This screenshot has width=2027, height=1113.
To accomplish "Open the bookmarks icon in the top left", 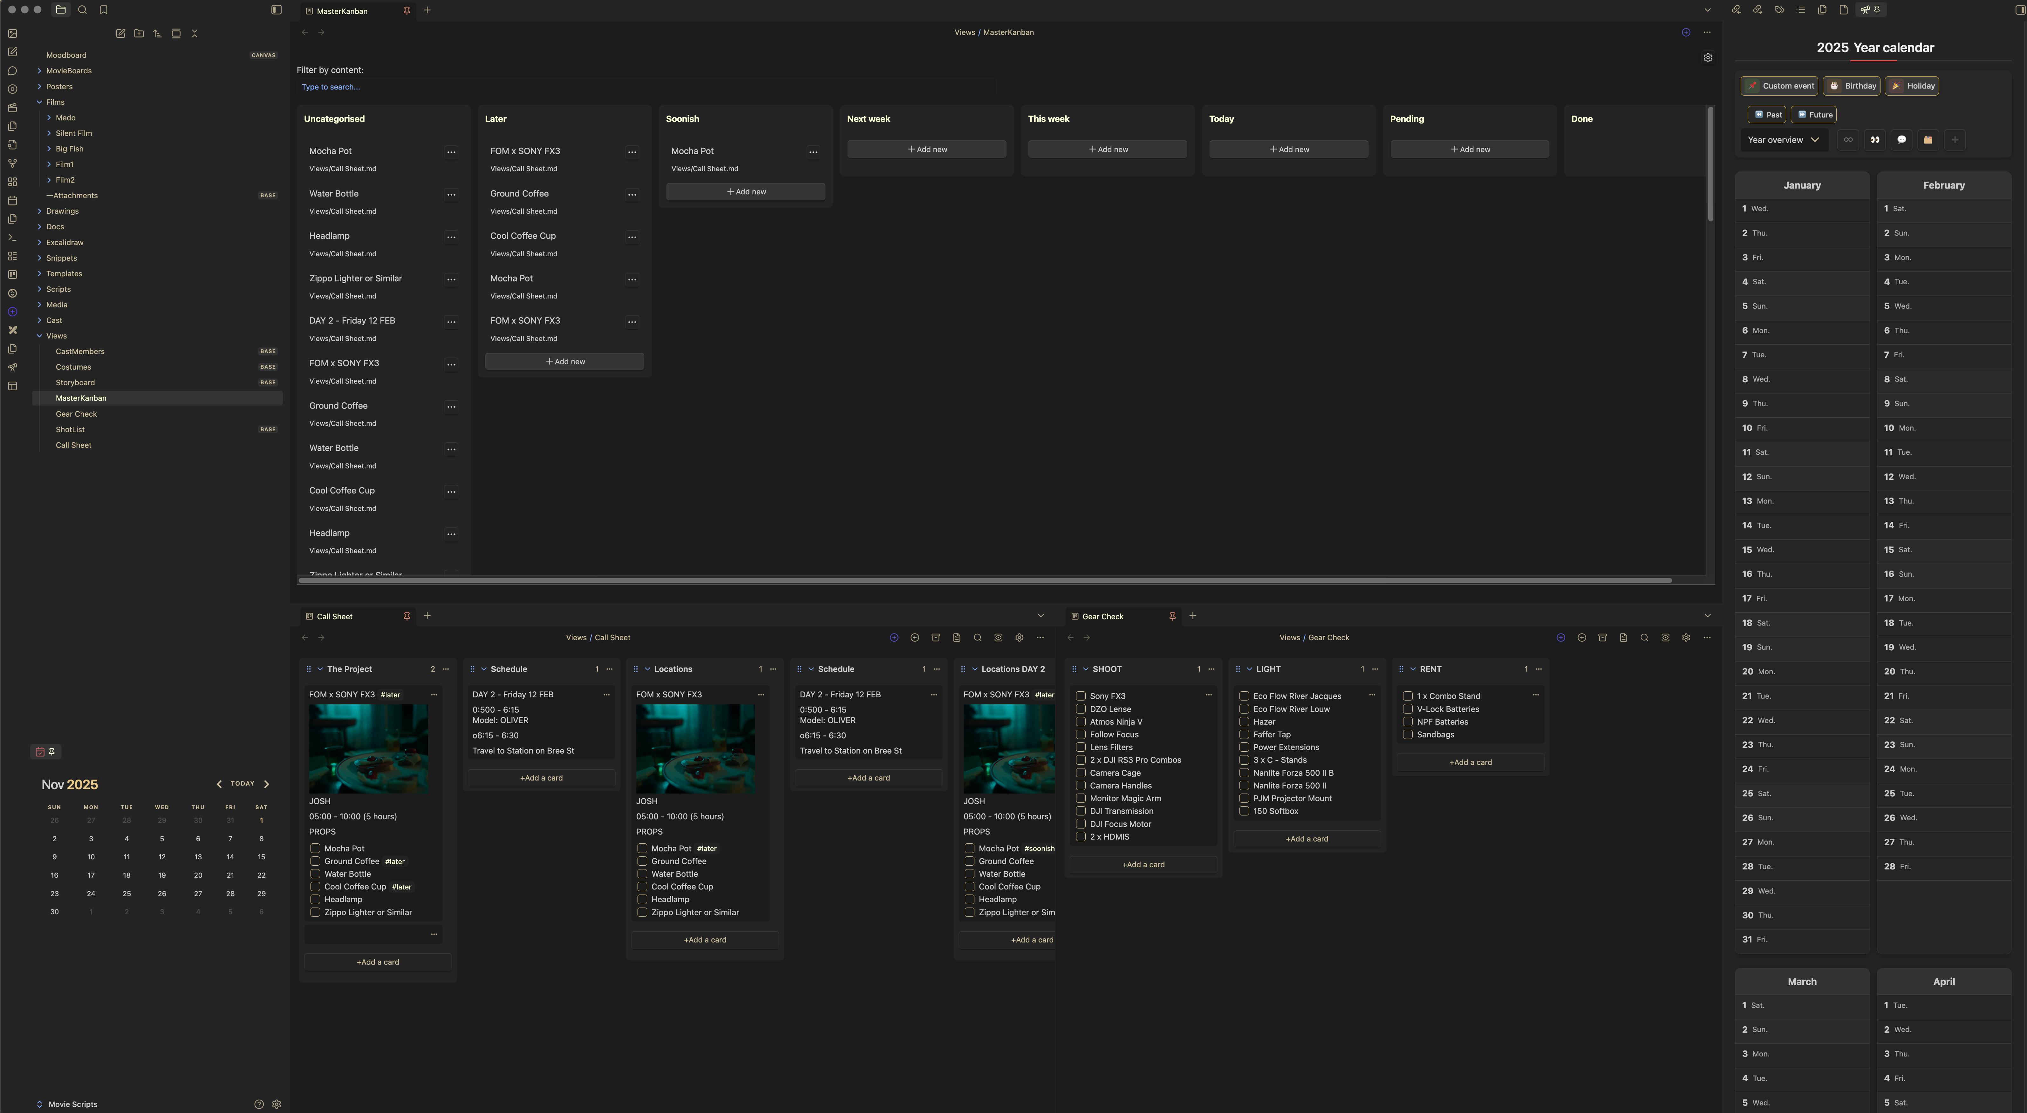I will [x=104, y=10].
